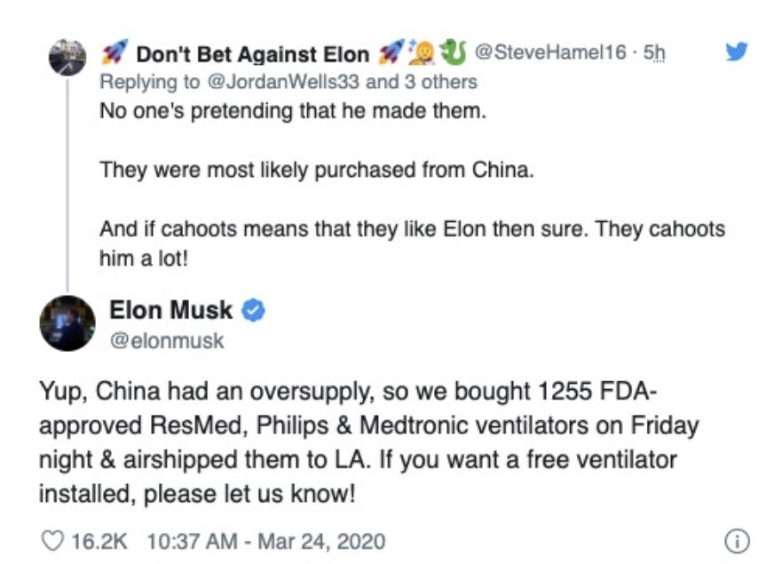Open Elon Musk's profile picture
This screenshot has height=564, width=766.
tap(67, 322)
